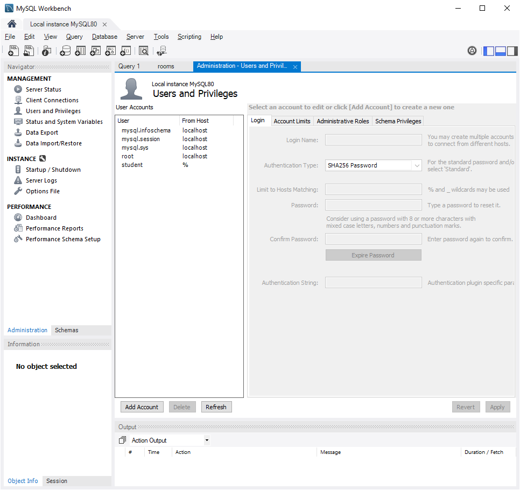Screen dimensions: 520x490
Task: Open Data Import/Restore in Navigator
Action: pos(54,143)
